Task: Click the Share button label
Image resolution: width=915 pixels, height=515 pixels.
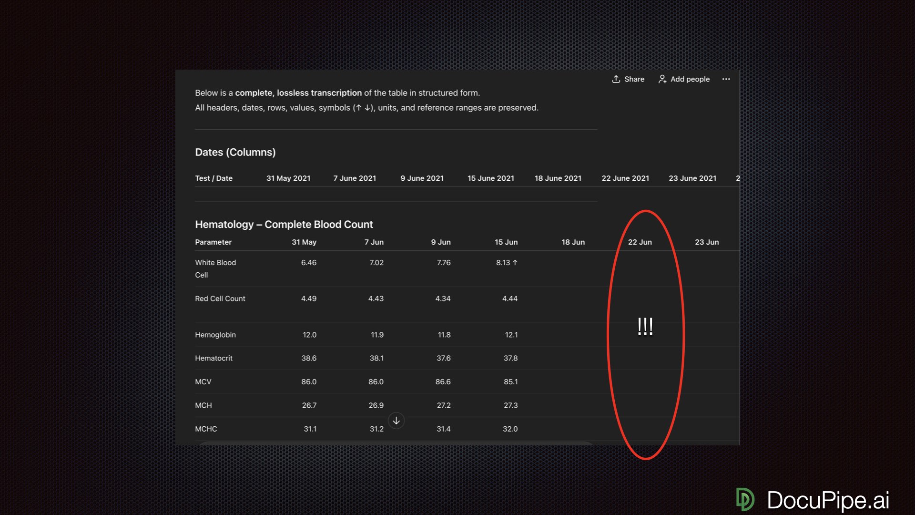Action: [x=634, y=79]
